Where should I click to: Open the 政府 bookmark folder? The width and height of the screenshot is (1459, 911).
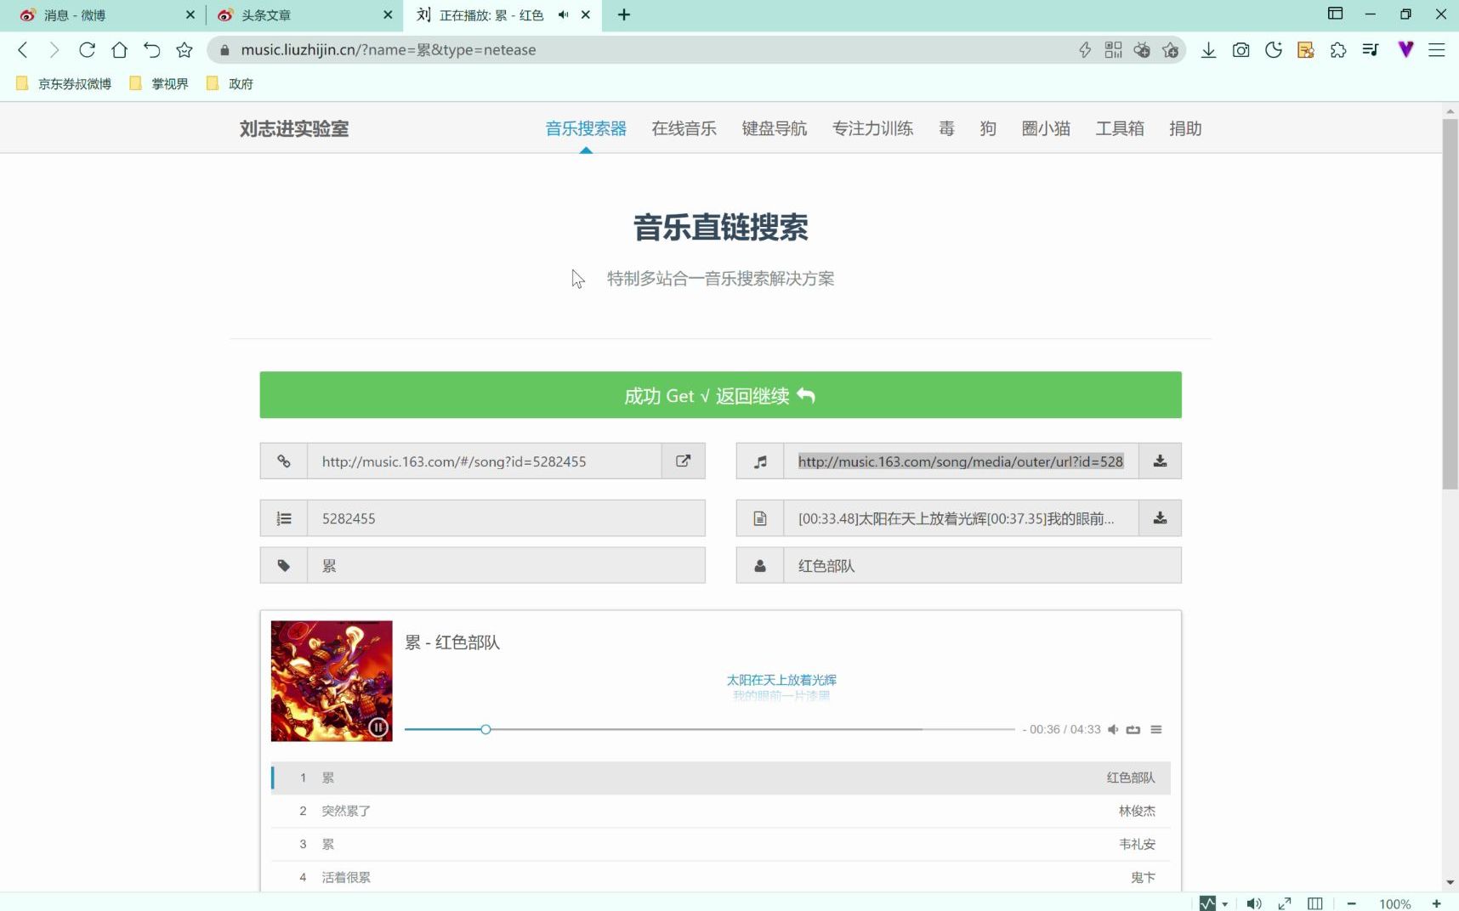230,83
